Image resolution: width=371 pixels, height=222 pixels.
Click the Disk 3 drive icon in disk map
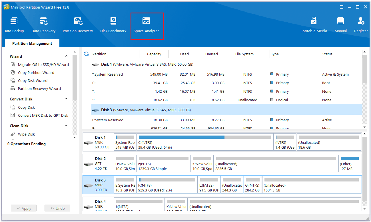pos(88,185)
